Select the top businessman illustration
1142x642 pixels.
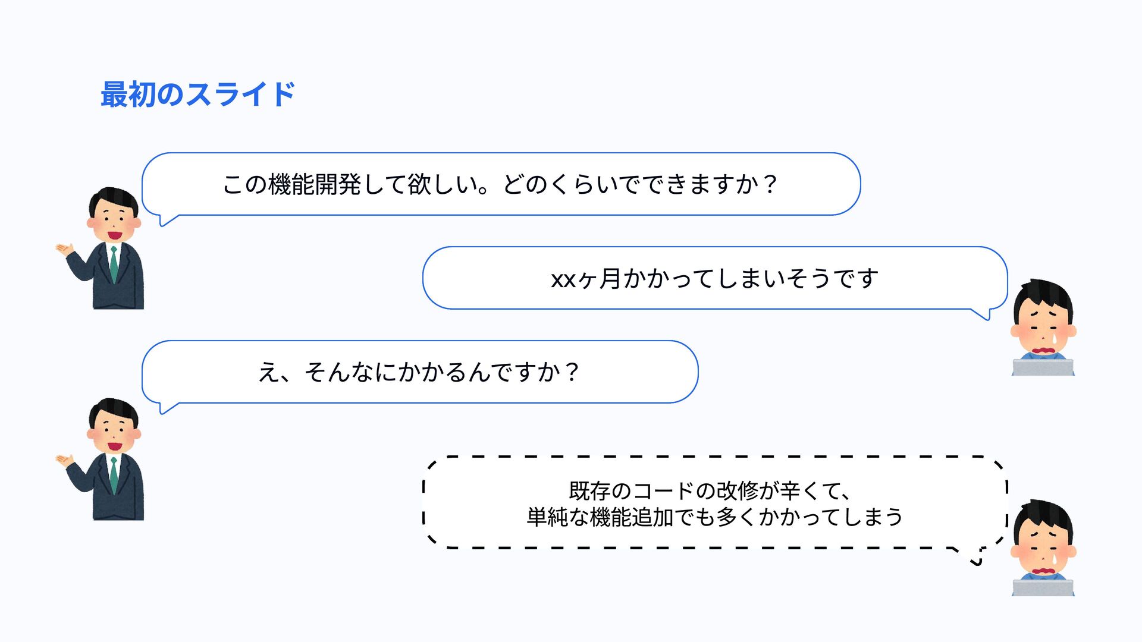(101, 248)
